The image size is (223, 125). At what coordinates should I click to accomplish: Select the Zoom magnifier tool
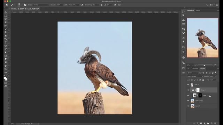6,69
